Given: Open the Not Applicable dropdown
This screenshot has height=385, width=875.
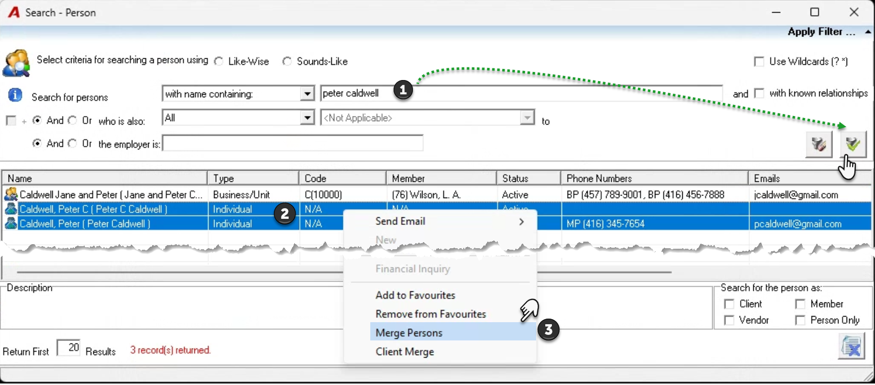Looking at the screenshot, I should pos(528,118).
